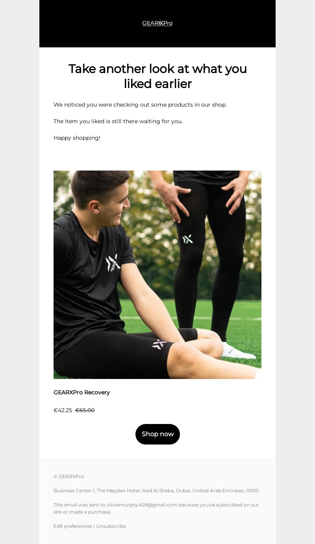Open the Edit preferences link

click(x=73, y=526)
